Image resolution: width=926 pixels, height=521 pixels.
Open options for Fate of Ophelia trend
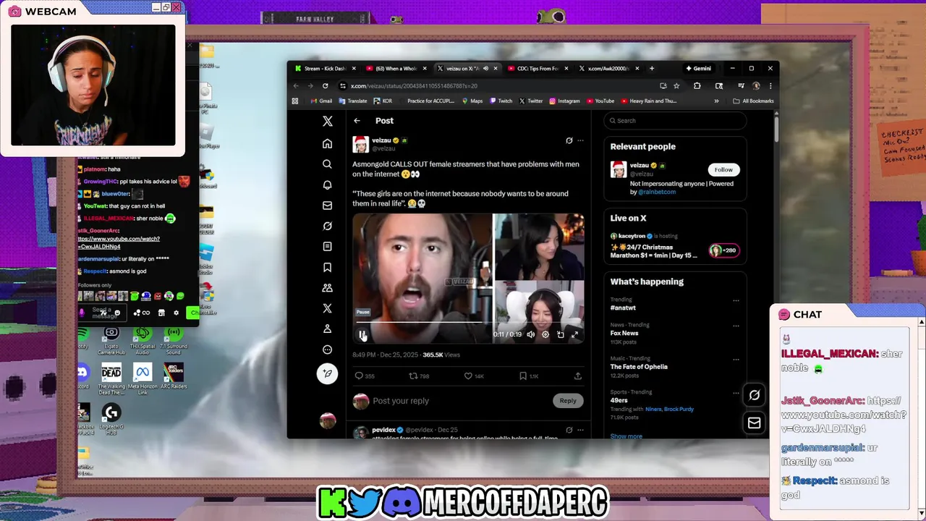click(x=736, y=359)
